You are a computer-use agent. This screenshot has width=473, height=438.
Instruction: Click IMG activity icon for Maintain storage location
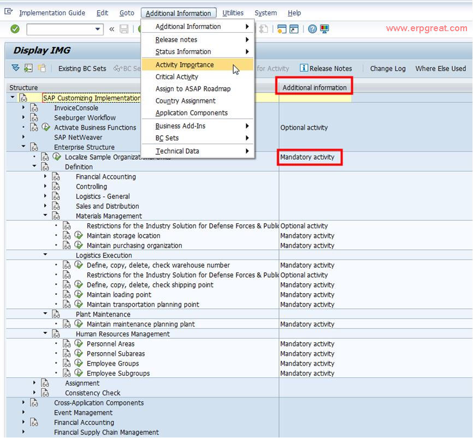[79, 235]
